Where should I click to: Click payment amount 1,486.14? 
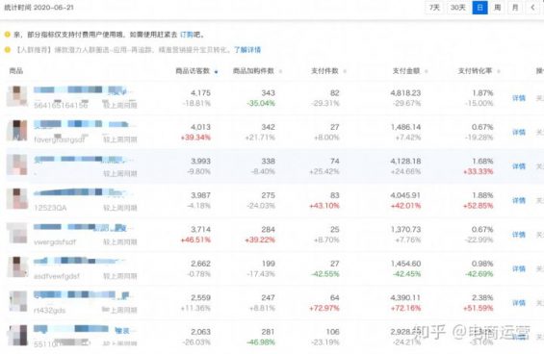coord(405,127)
